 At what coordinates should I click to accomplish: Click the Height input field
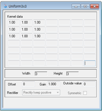[72, 74]
